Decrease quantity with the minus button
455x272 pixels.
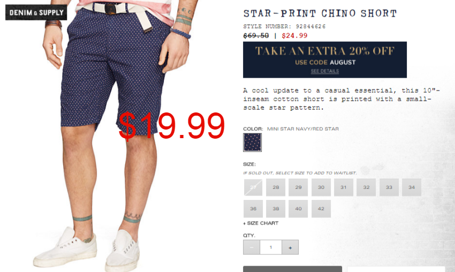(252, 247)
